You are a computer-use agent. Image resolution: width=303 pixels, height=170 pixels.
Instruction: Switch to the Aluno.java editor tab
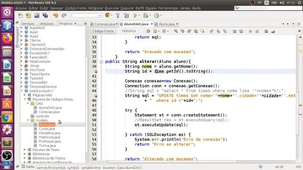click(x=167, y=24)
